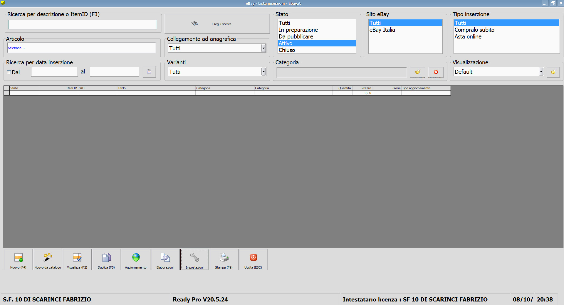564x305 pixels.
Task: Click the Item ID column header
Action: pos(58,88)
